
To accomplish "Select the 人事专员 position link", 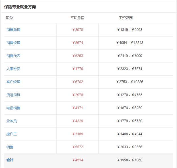I will pos(13,69).
